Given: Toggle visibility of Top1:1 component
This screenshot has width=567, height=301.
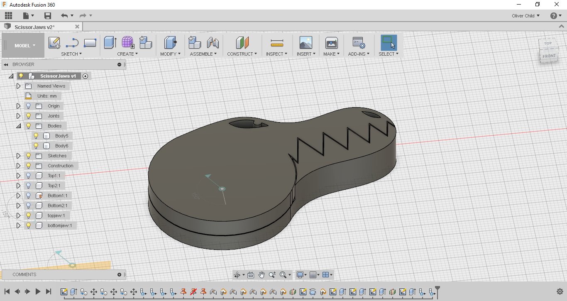Looking at the screenshot, I should click(29, 176).
